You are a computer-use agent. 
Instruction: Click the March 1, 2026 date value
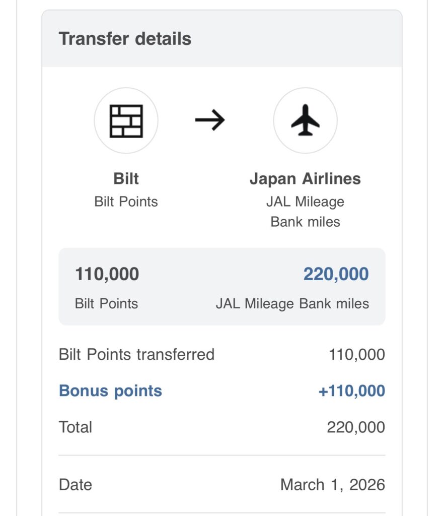click(x=332, y=485)
